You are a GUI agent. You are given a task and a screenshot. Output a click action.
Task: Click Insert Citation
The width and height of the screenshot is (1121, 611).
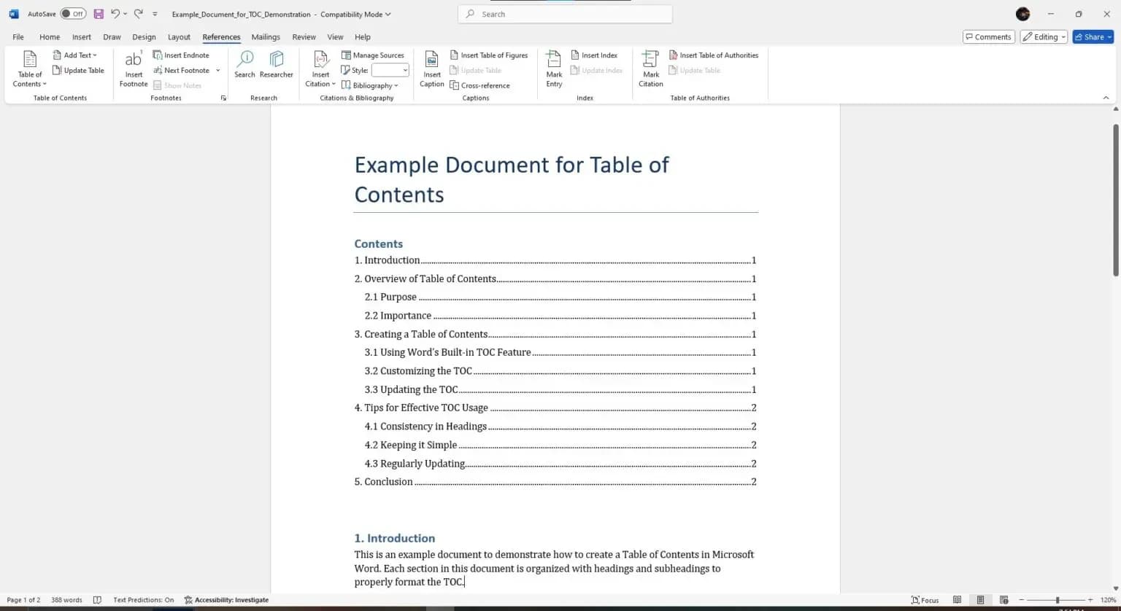tap(320, 69)
